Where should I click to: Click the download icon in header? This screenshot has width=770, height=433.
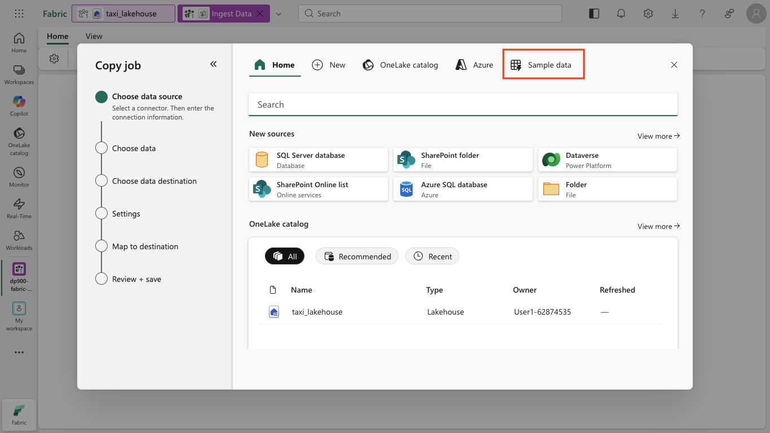675,14
